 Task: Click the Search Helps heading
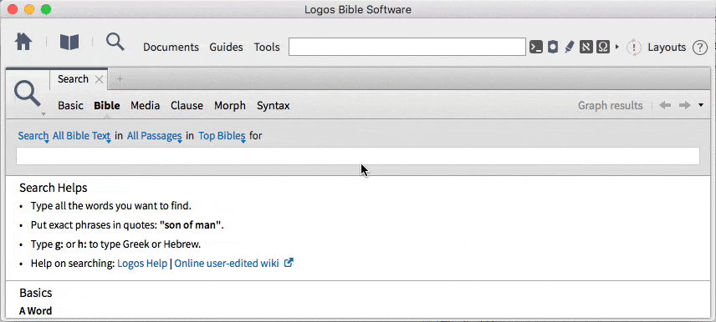click(53, 188)
